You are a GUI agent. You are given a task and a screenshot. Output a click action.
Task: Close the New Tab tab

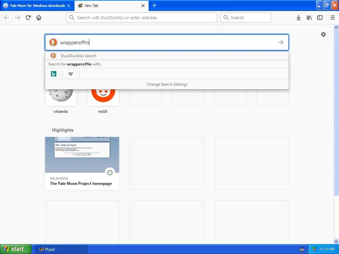coord(143,6)
